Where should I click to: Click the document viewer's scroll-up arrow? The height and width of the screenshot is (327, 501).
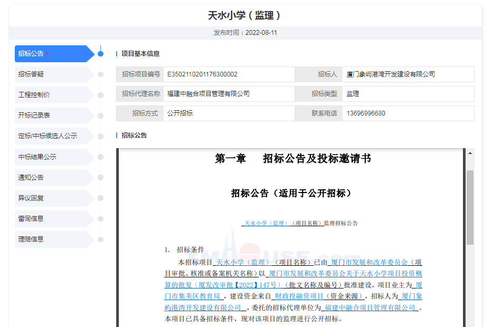pos(470,153)
